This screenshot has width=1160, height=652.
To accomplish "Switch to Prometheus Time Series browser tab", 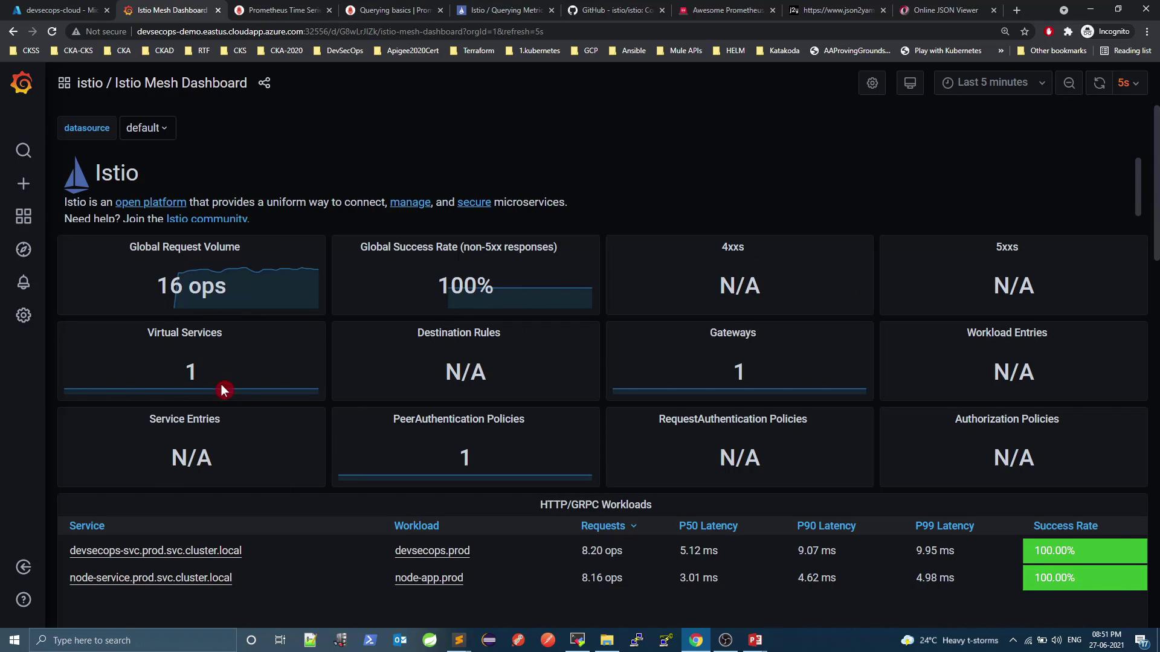I will click(283, 10).
